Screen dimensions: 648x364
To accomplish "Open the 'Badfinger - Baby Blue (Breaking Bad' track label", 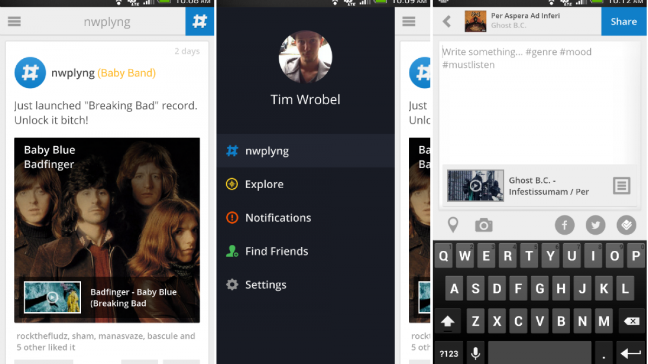I will click(133, 298).
